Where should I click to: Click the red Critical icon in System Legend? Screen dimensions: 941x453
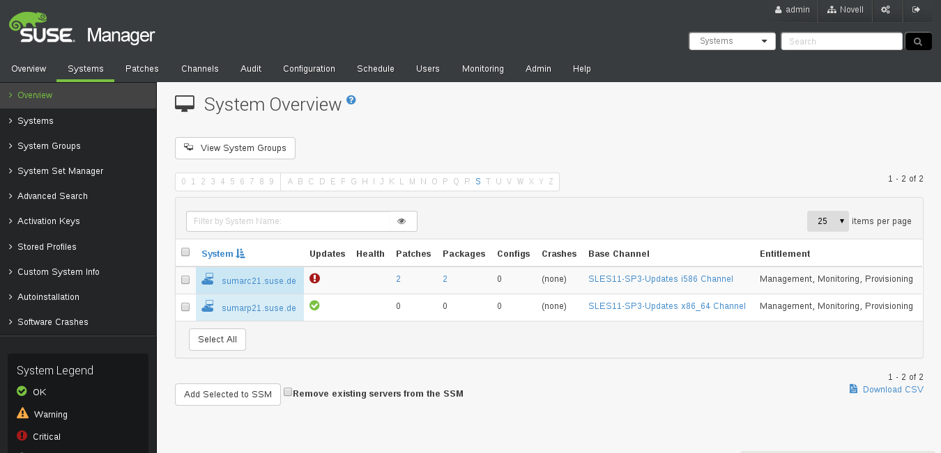22,436
